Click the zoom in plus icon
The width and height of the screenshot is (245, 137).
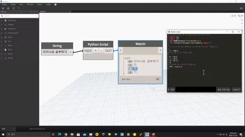point(242,23)
